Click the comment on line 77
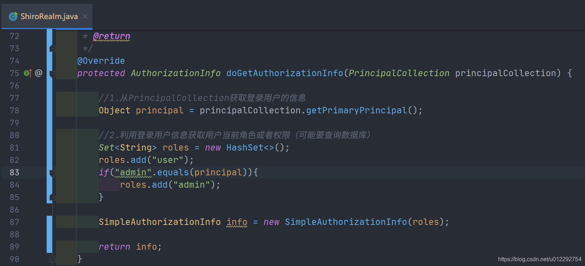Viewport: 585px width, 266px height. click(x=202, y=98)
